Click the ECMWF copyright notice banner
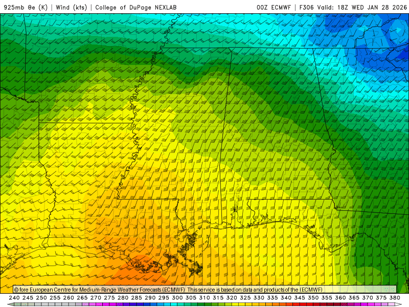This screenshot has width=409, height=307. tap(205, 290)
